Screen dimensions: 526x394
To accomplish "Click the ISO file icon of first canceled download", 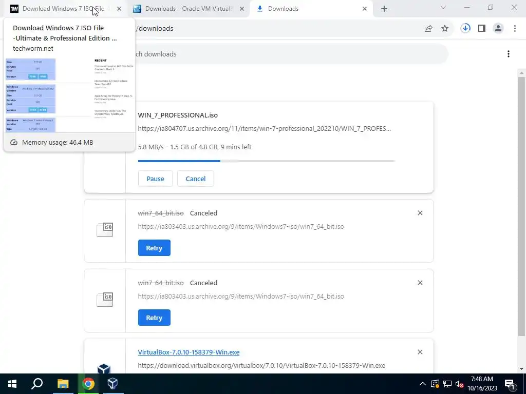I will 105,229.
